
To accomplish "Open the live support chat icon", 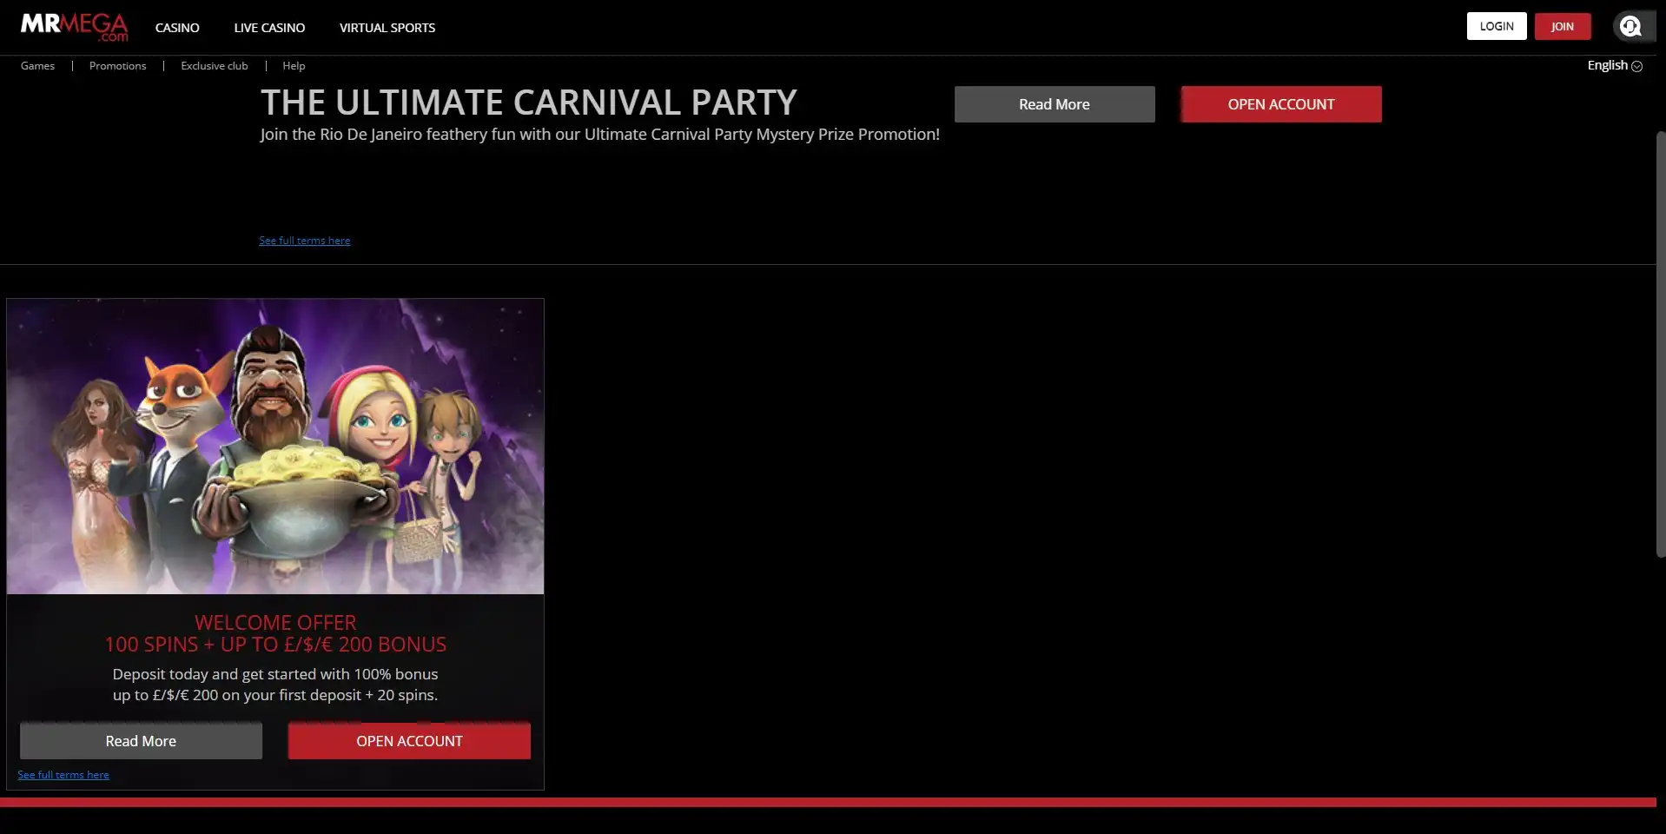I will [x=1630, y=26].
